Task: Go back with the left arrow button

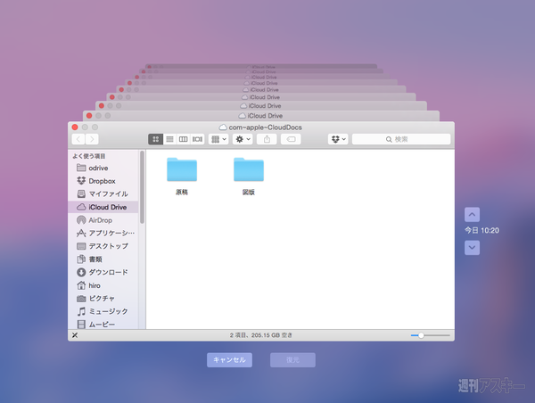Action: click(x=78, y=139)
